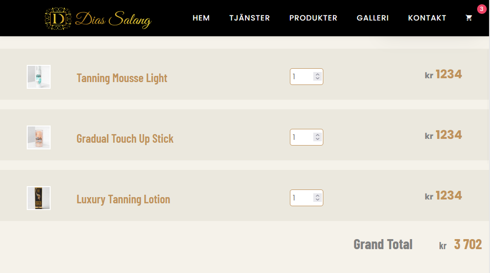Focus the Tanning Mousse Light quantity field
Screen dimensions: 490x273
click(302, 77)
